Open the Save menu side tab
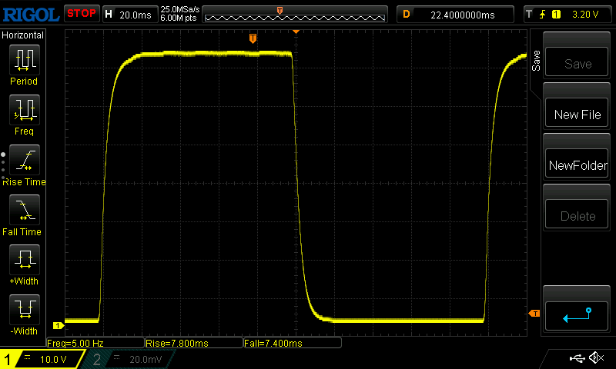This screenshot has width=616, height=369. (536, 61)
